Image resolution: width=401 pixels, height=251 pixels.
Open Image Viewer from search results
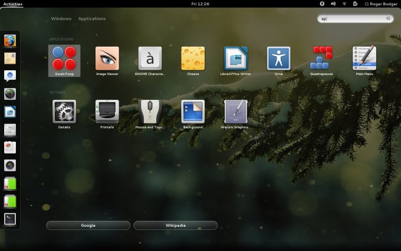107,61
